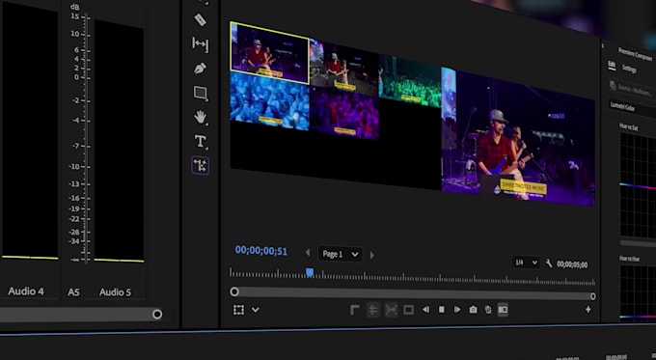Toggle the highlighted multi-camera view button

pyautogui.click(x=503, y=310)
